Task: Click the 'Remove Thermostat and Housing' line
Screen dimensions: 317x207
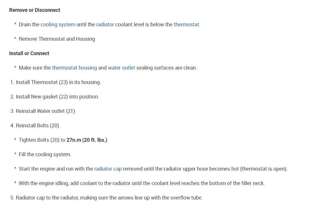Action: pyautogui.click(x=57, y=39)
